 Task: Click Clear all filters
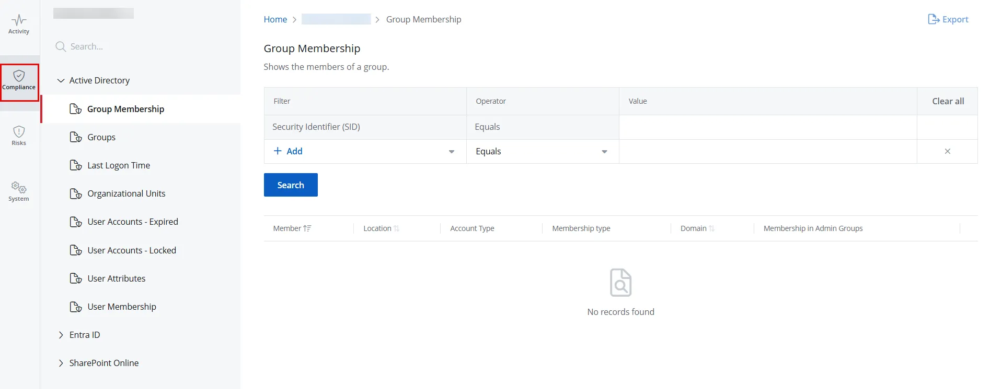(x=948, y=101)
